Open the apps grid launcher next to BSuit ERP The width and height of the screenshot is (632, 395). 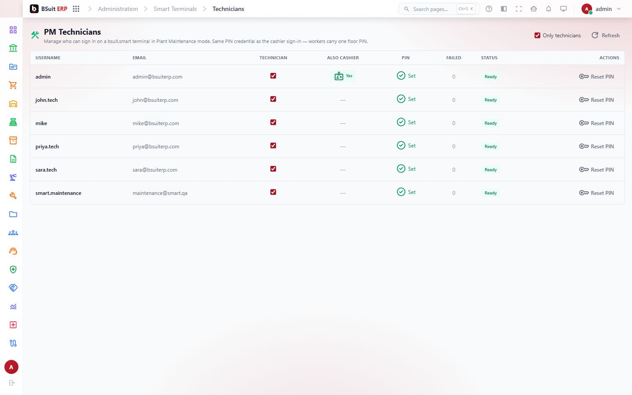[76, 9]
